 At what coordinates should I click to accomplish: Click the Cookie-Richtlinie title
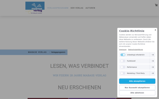point(132,31)
